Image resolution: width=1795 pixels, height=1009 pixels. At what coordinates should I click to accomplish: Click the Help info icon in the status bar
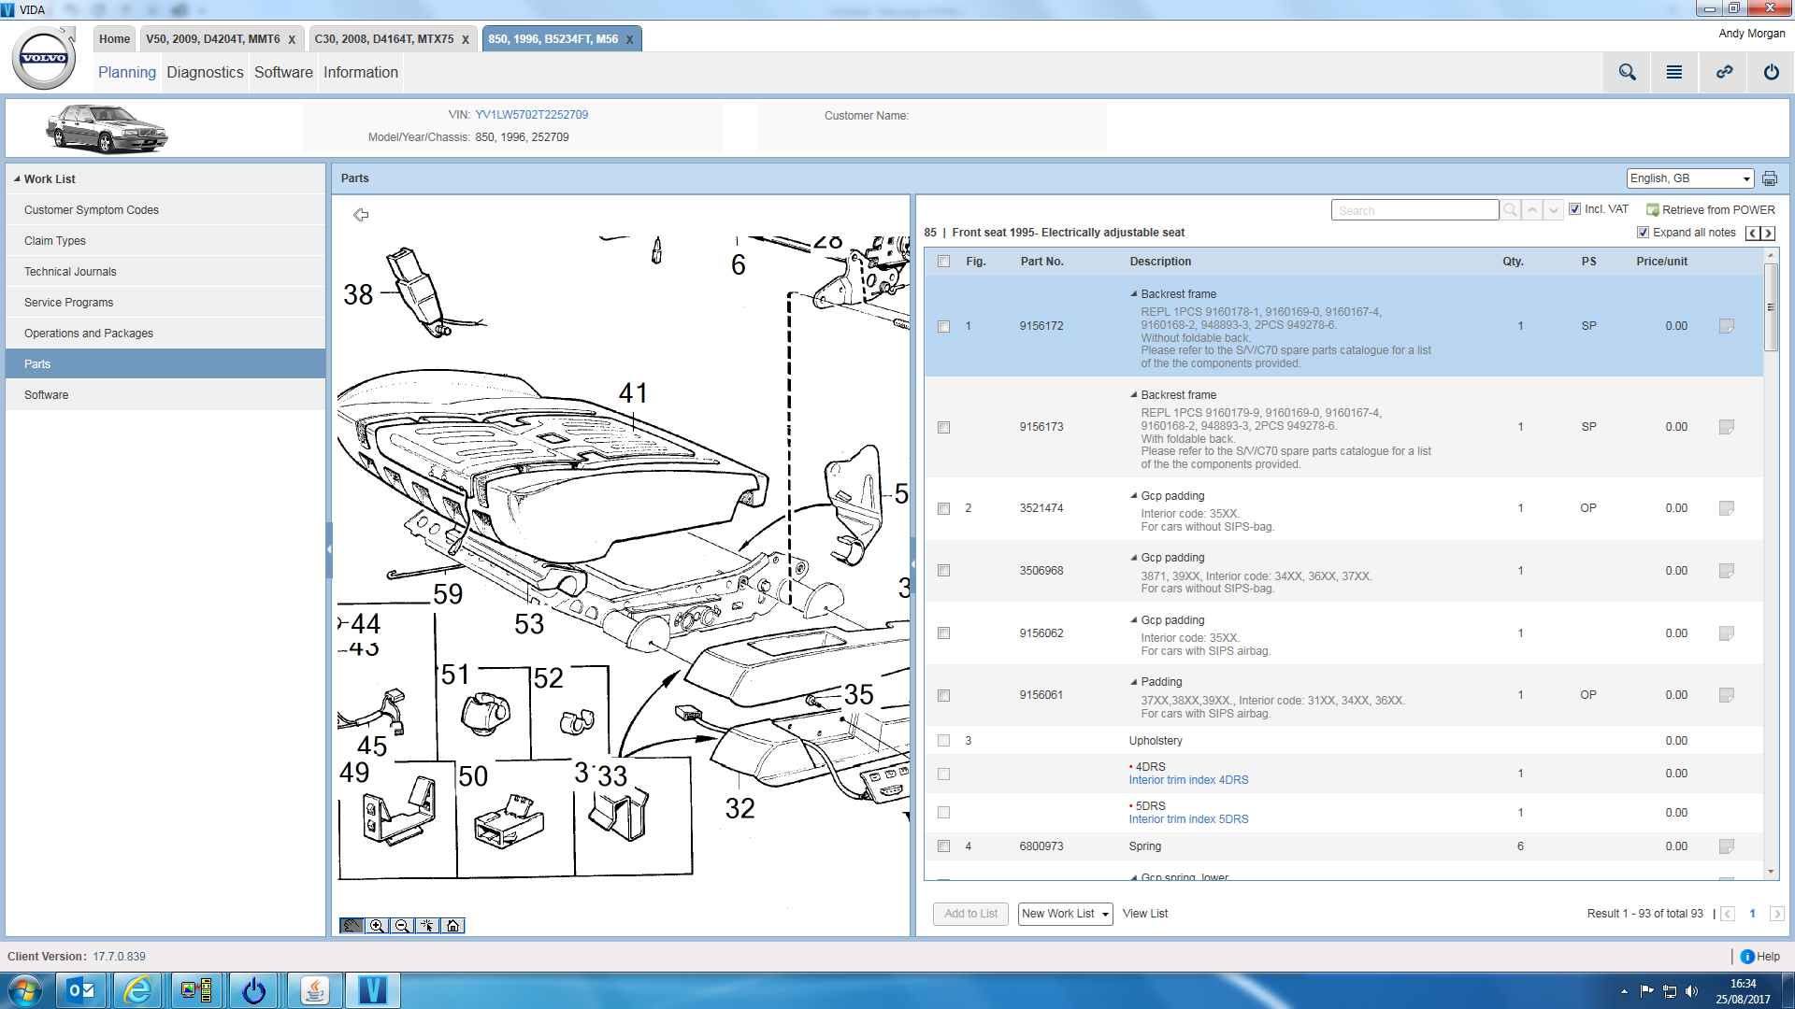(1747, 957)
